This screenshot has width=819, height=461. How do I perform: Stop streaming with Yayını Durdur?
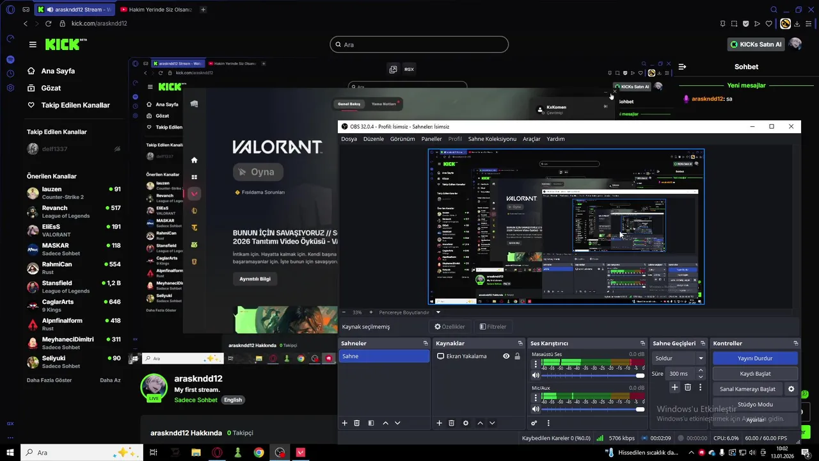pos(755,359)
